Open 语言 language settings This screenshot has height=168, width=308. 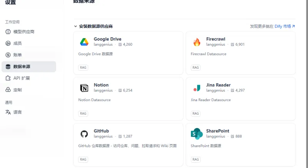tap(29, 112)
